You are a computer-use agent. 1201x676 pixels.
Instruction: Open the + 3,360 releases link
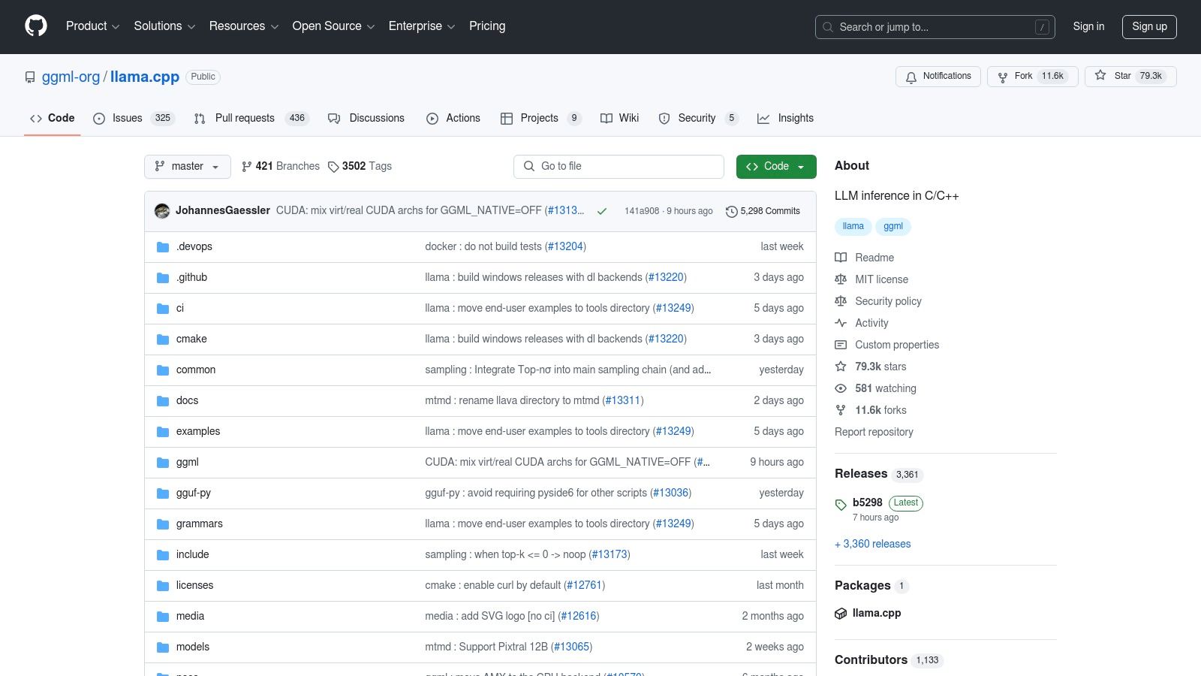(873, 544)
